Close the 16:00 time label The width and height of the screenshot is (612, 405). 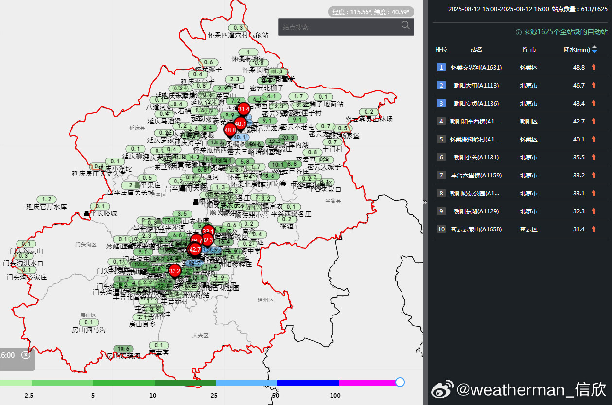coord(26,355)
